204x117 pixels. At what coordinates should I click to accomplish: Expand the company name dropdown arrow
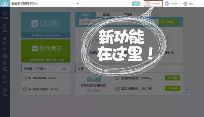[x=78, y=4]
